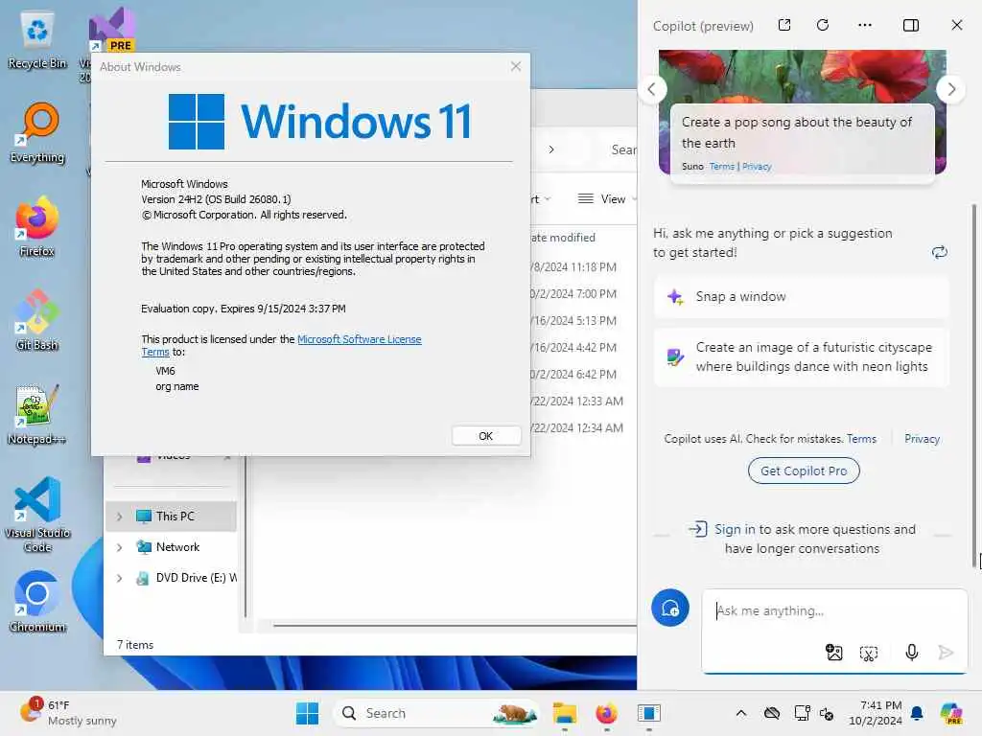Open the View dropdown in File Explorer
The width and height of the screenshot is (982, 736).
606,199
